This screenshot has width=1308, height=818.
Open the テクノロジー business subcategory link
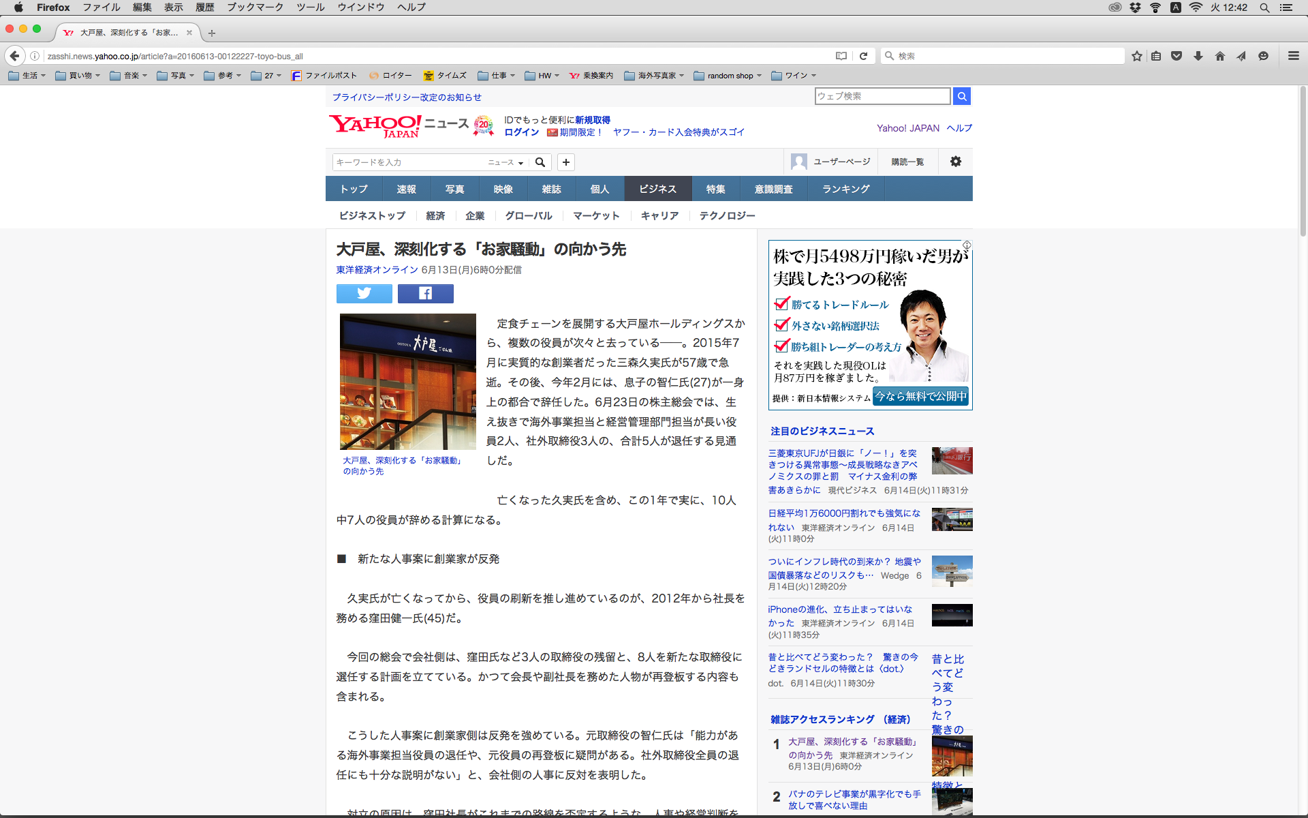click(727, 215)
